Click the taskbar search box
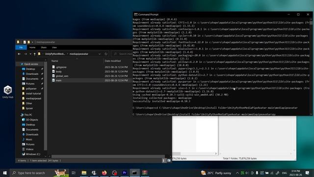This screenshot has height=177, width=314. click(39, 173)
